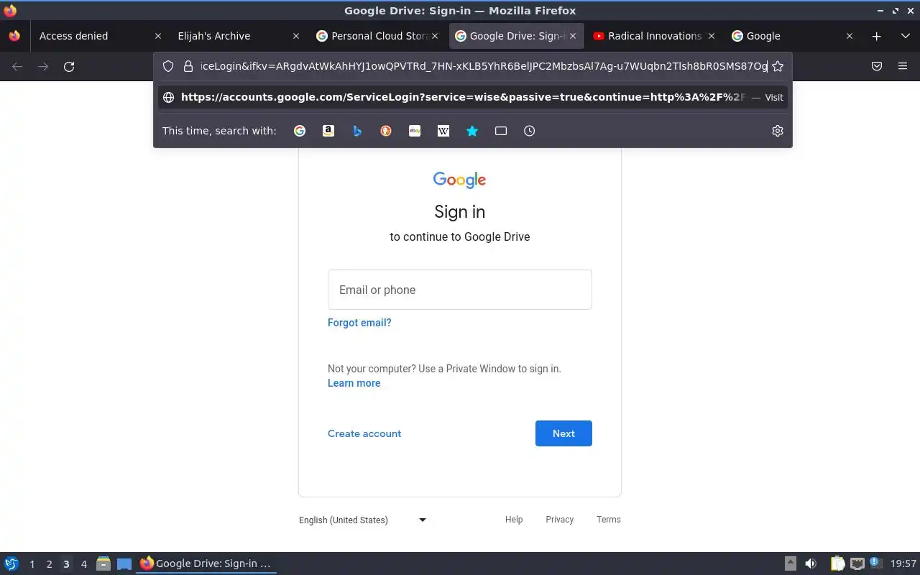
Task: Search in bookmarks star icon
Action: [x=472, y=131]
